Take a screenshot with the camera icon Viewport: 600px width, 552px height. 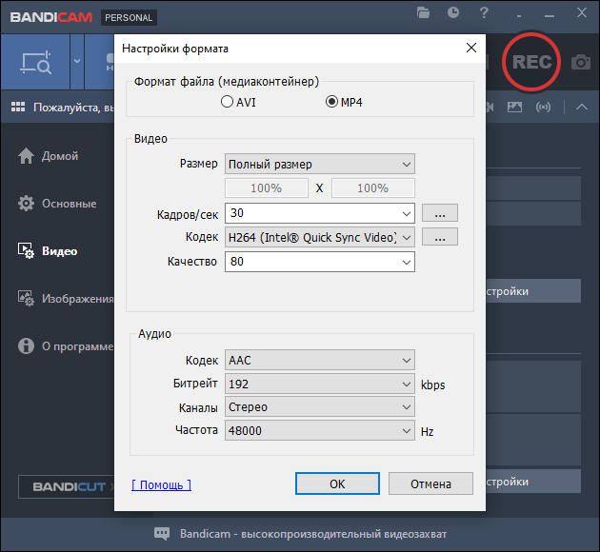point(581,62)
